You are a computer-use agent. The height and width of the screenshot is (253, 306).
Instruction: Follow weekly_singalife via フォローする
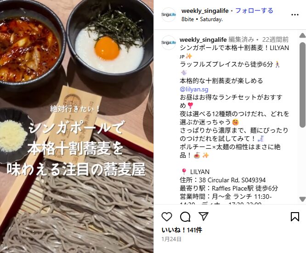click(254, 11)
